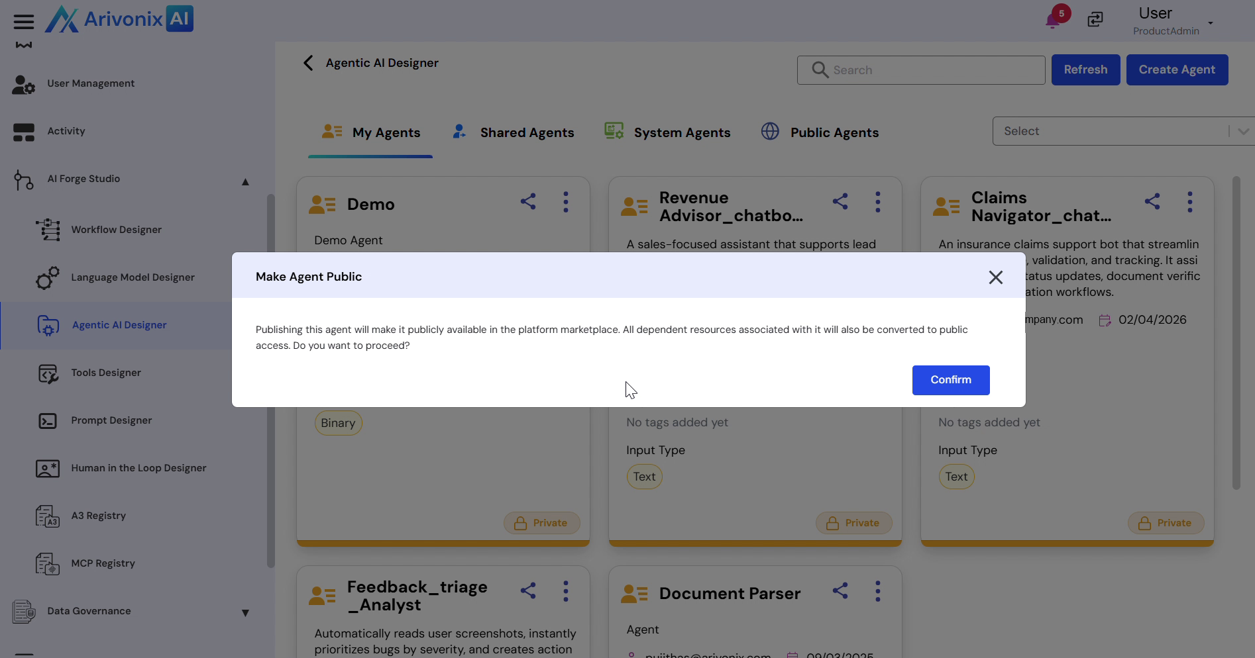Viewport: 1255px width, 658px height.
Task: Open the Tools Designer
Action: tap(106, 373)
